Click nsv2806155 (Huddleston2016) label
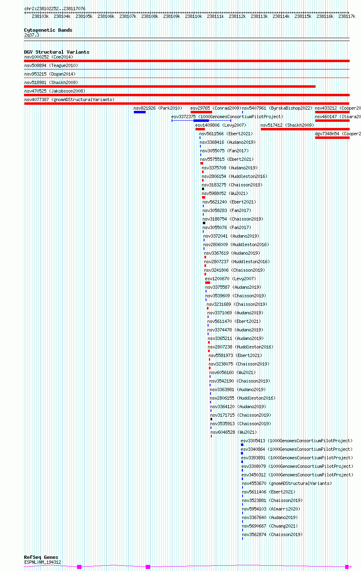This screenshot has width=361, height=571. [243, 398]
